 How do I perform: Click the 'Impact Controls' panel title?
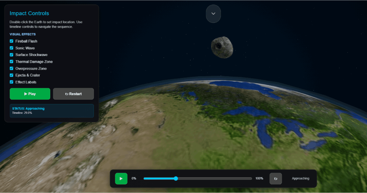click(x=29, y=13)
